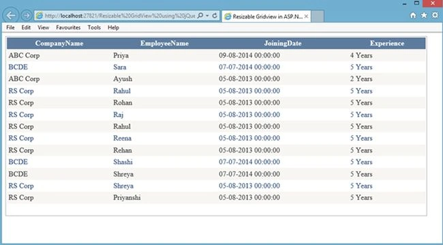Select employee name Priya

pos(121,55)
